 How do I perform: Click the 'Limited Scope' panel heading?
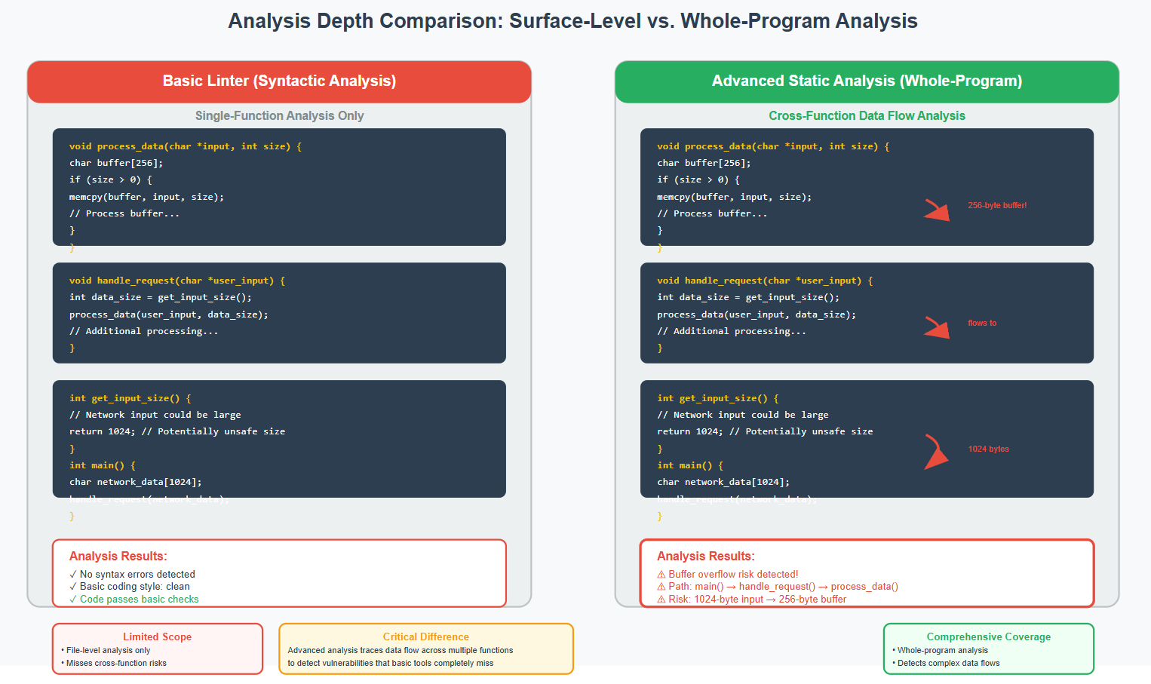tap(156, 636)
